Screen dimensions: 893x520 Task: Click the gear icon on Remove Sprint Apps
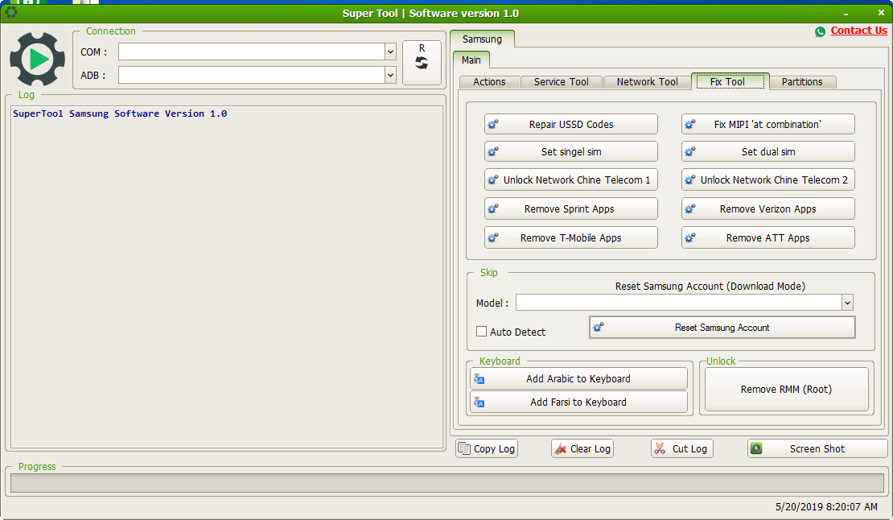pos(493,209)
